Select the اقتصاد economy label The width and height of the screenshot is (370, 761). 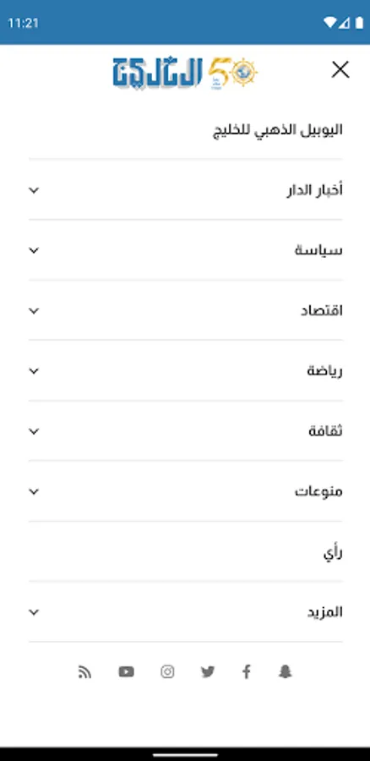click(x=322, y=310)
